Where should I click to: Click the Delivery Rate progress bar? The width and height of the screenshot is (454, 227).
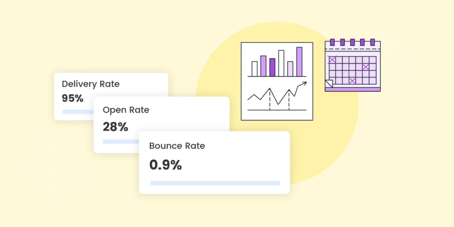coord(78,112)
